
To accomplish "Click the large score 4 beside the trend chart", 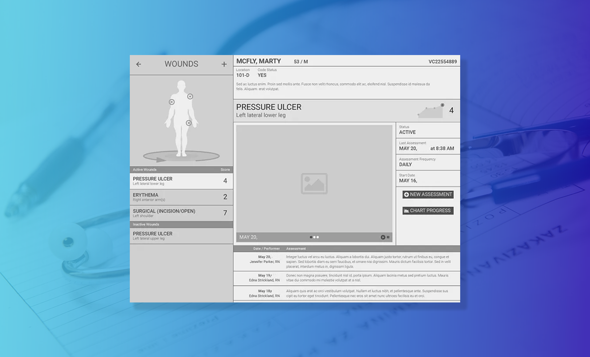I will click(x=451, y=110).
